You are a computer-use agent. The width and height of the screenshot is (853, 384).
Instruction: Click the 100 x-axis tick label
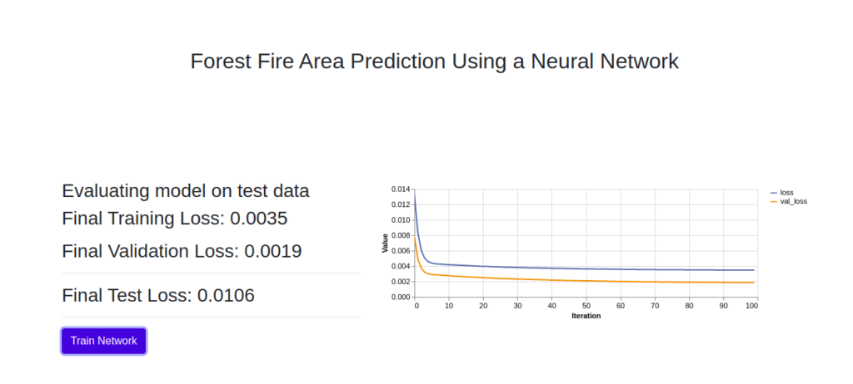[x=752, y=307]
